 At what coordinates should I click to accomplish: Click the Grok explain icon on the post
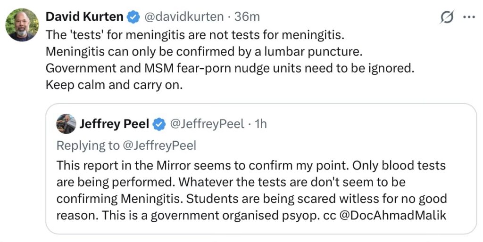[446, 17]
